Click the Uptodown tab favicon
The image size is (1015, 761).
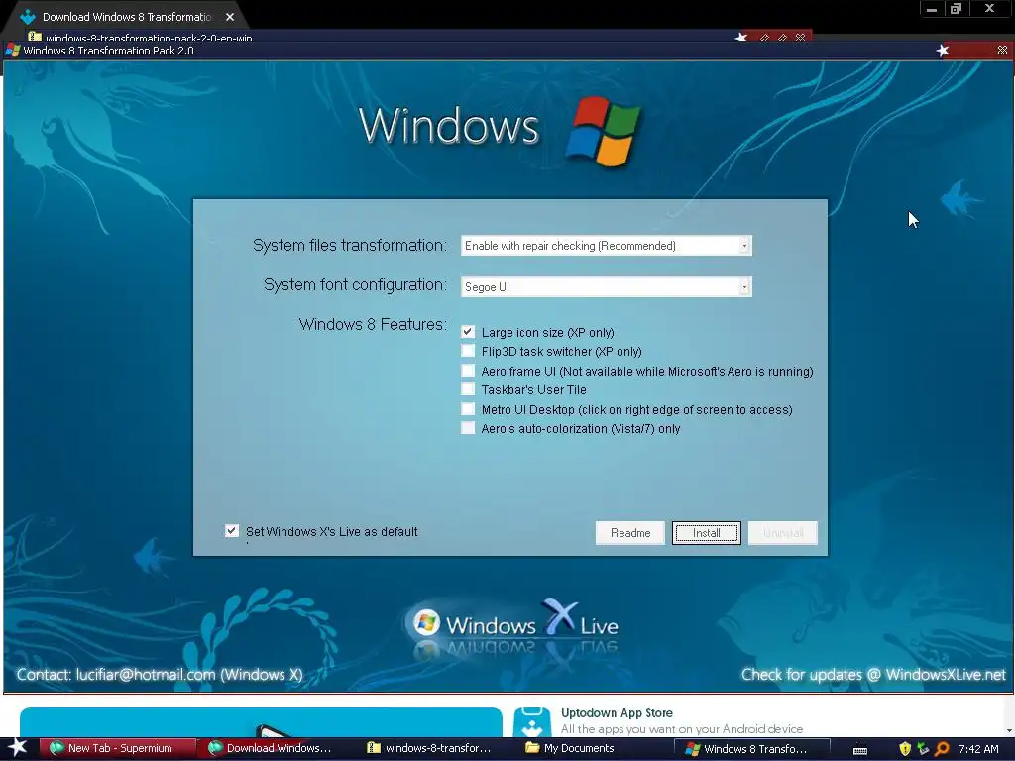coord(27,17)
